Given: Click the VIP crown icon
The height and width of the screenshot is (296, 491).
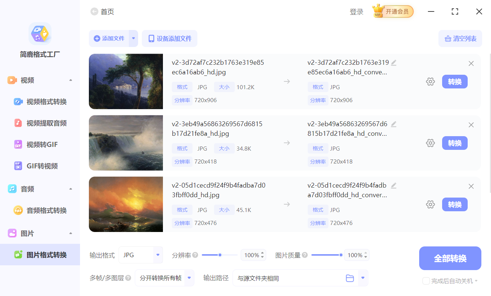Looking at the screenshot, I should (378, 11).
